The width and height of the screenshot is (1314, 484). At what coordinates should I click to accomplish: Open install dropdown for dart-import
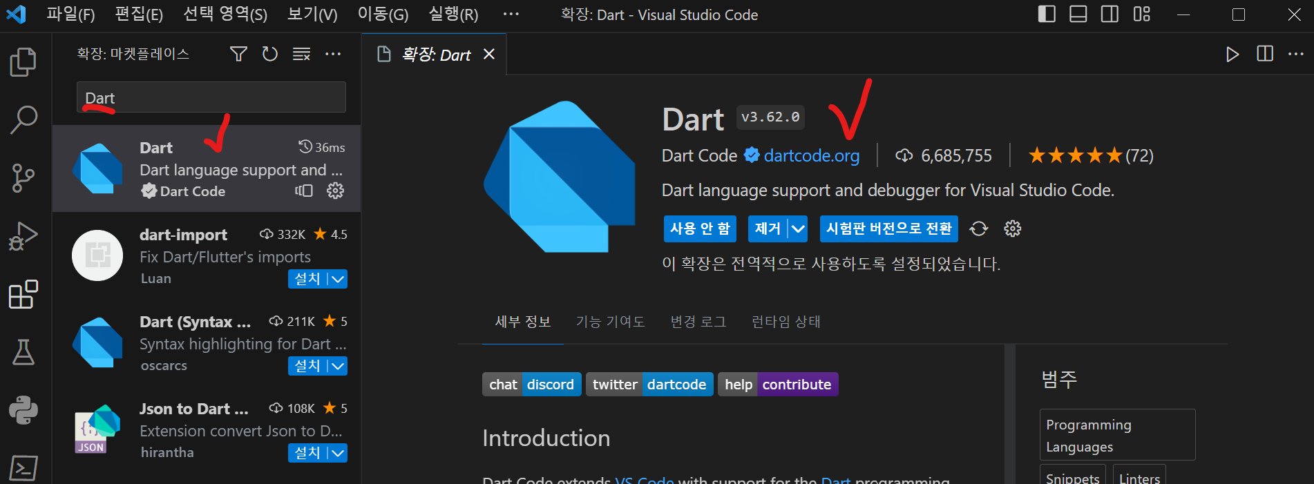click(338, 279)
